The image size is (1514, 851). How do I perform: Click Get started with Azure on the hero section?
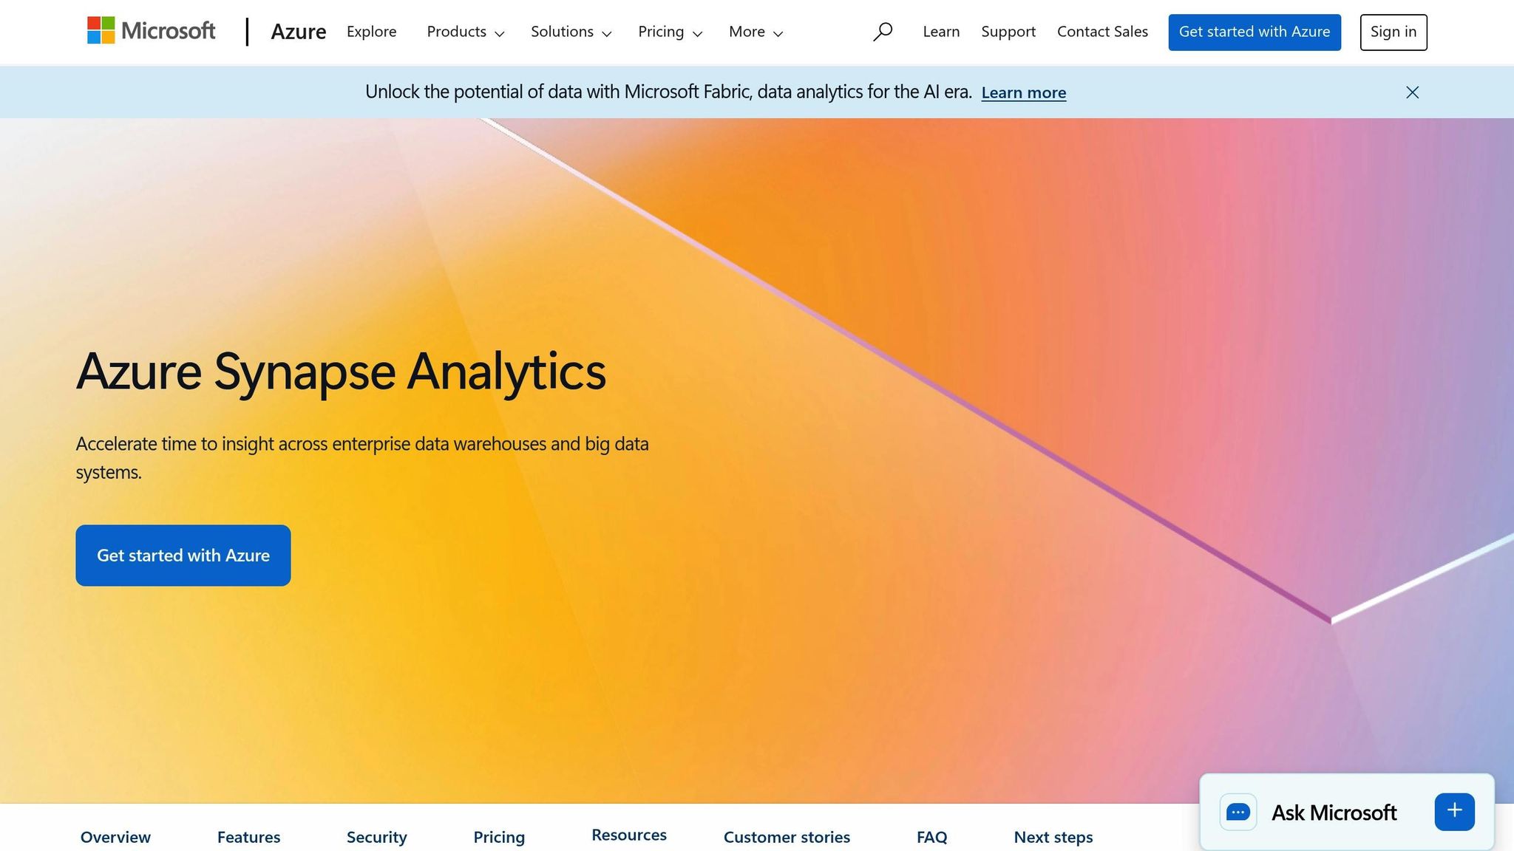pyautogui.click(x=183, y=555)
